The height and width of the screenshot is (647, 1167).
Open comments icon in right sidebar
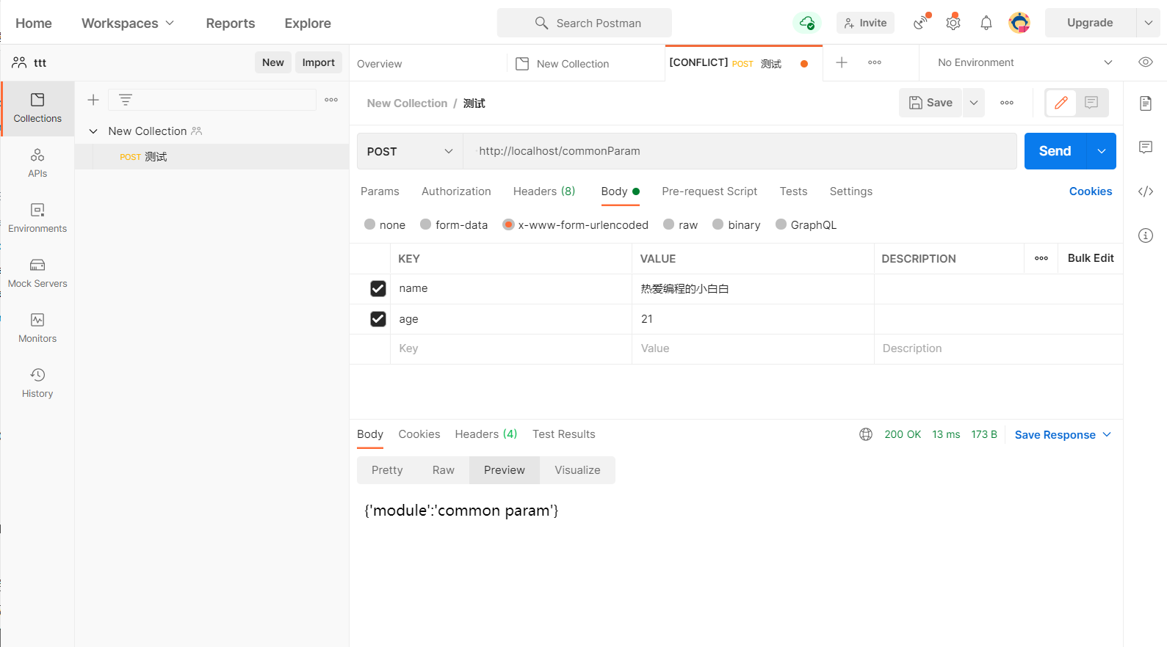[1146, 147]
